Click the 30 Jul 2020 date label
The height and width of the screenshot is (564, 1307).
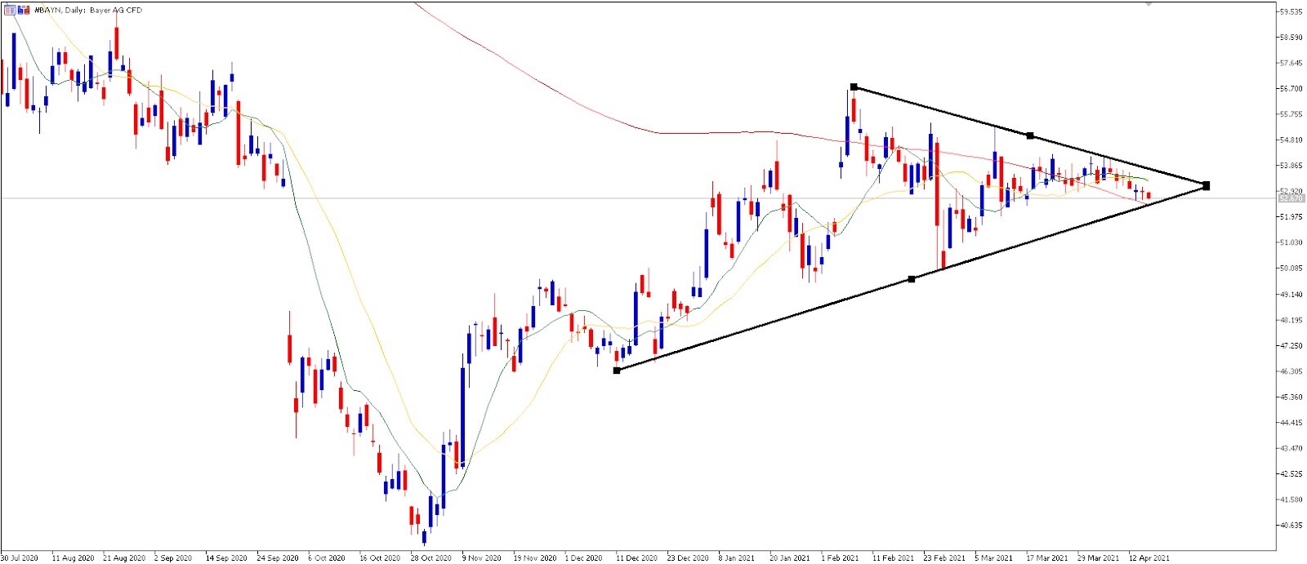click(20, 558)
